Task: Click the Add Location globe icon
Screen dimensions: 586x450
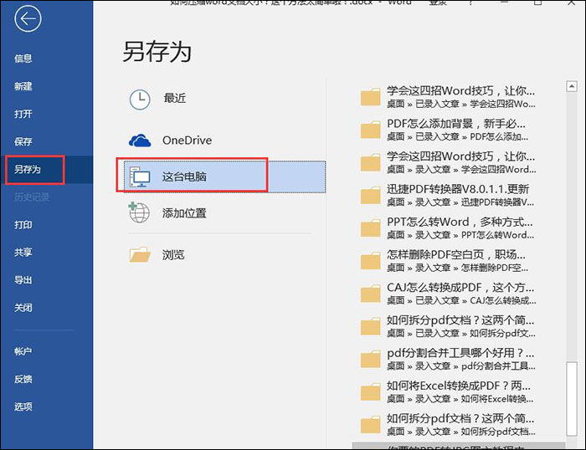Action: click(139, 212)
